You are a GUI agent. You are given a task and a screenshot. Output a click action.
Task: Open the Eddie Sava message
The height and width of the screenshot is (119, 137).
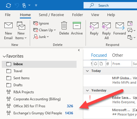tap(110, 100)
